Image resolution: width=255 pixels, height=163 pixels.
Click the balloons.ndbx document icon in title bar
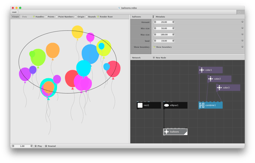click(x=119, y=8)
